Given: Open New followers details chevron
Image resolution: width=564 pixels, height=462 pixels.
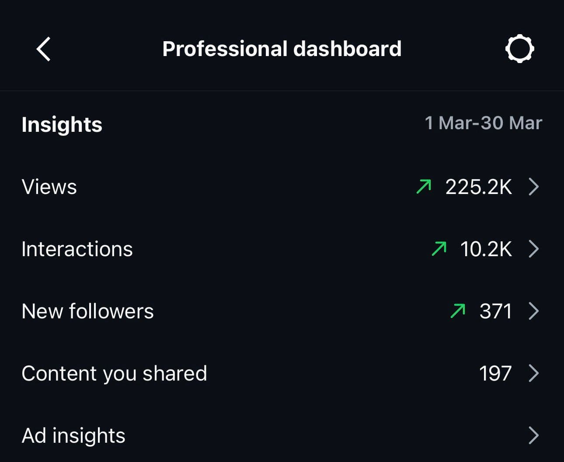Looking at the screenshot, I should coord(533,311).
